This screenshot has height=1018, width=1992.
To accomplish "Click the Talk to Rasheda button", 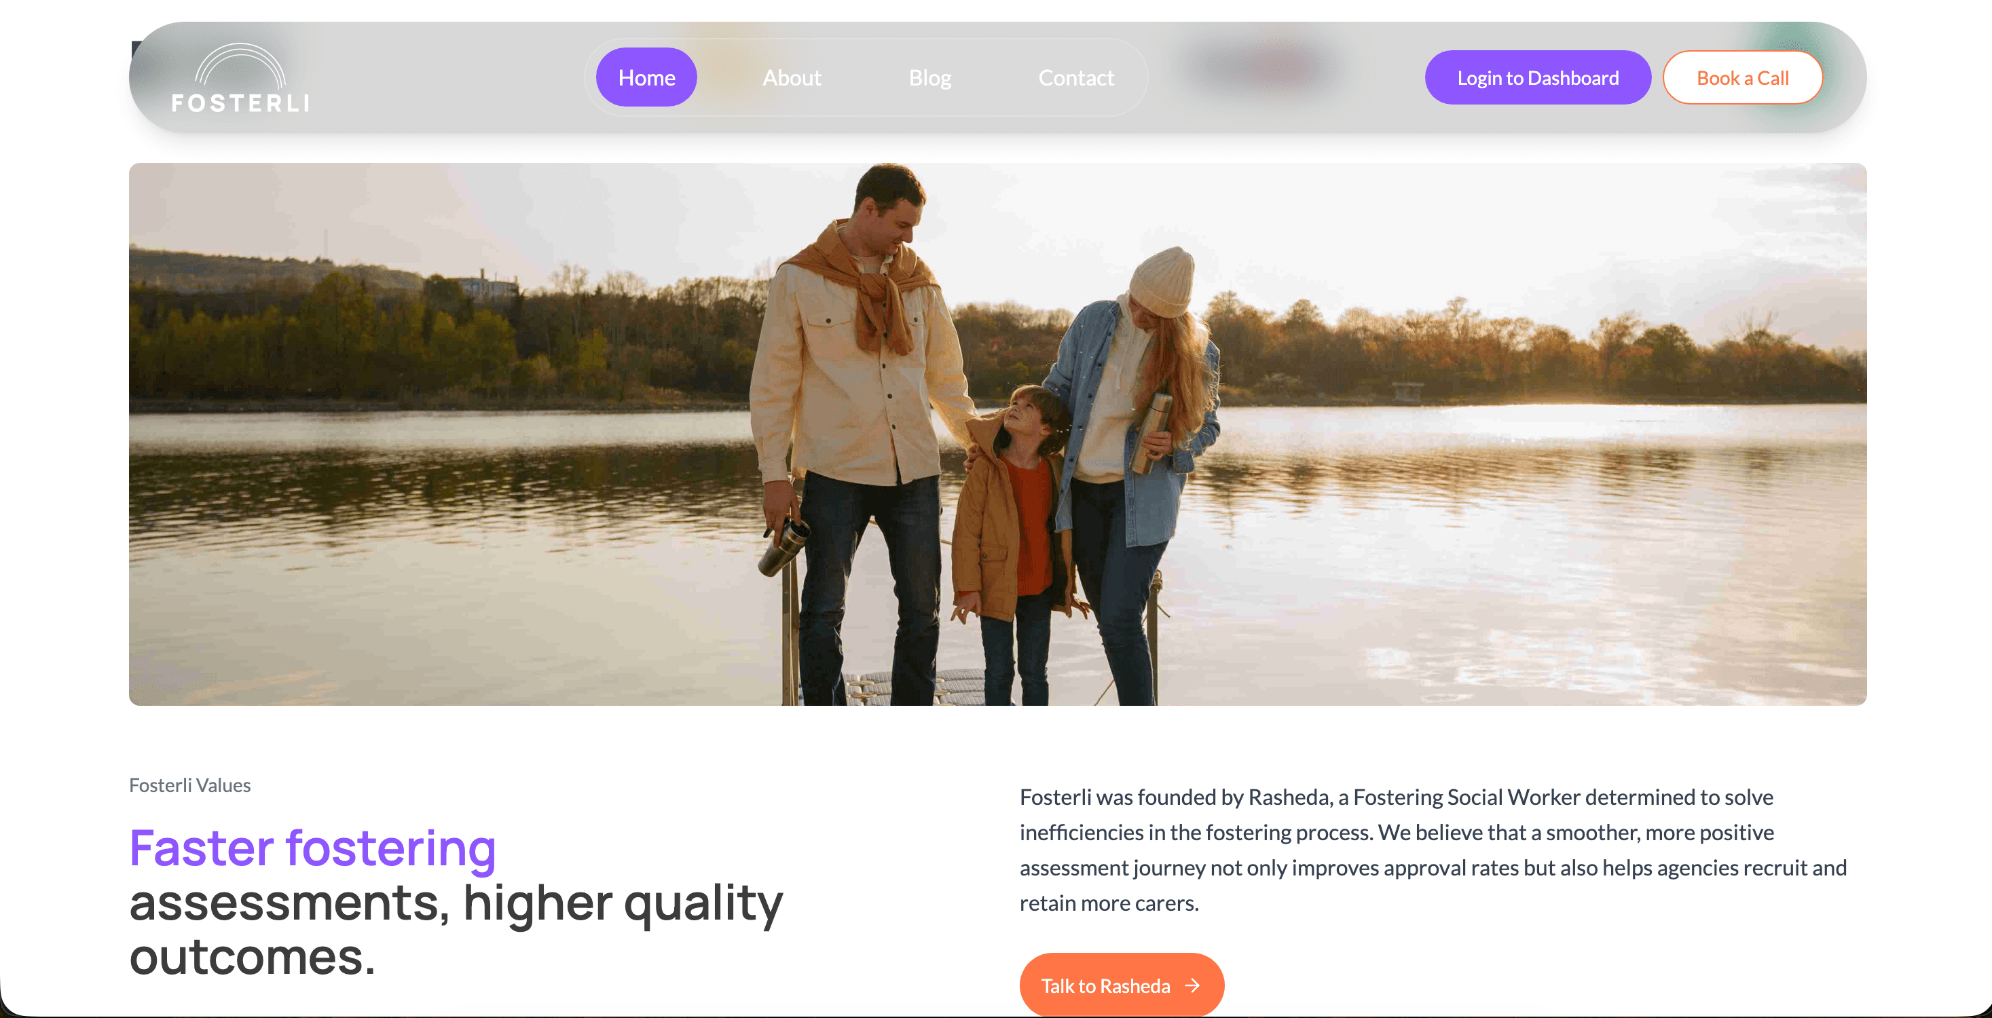I will pyautogui.click(x=1122, y=985).
